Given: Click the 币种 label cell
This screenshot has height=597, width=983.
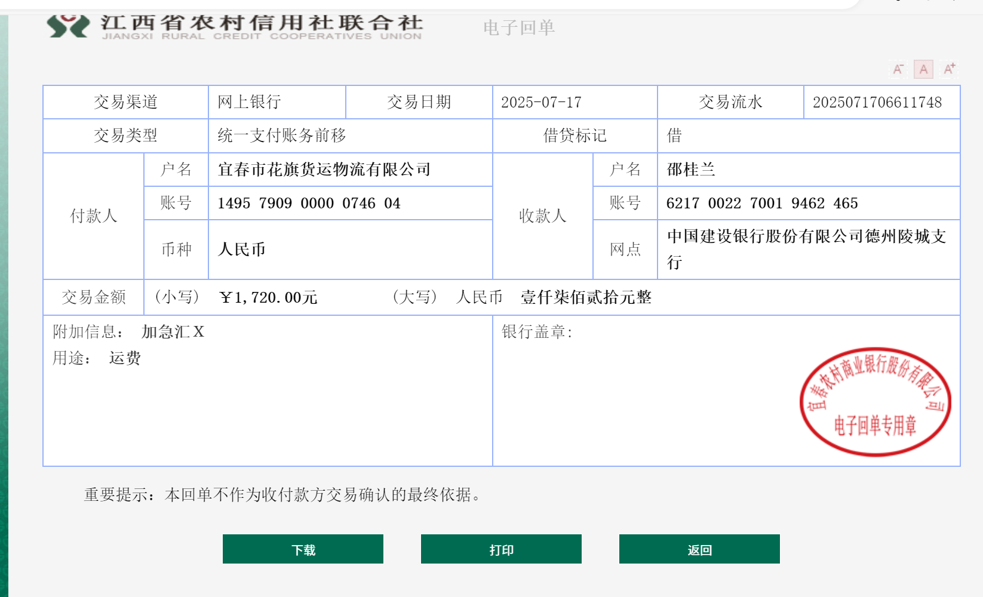Looking at the screenshot, I should [x=176, y=250].
